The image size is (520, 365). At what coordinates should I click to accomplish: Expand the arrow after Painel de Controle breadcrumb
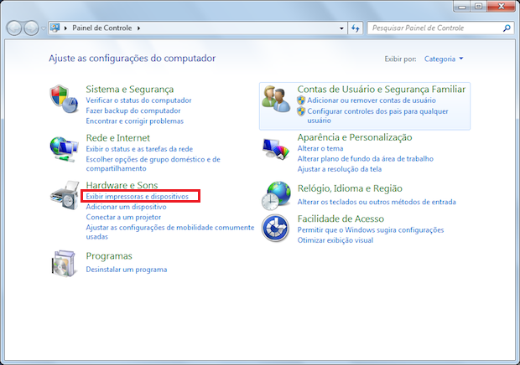pos(138,28)
